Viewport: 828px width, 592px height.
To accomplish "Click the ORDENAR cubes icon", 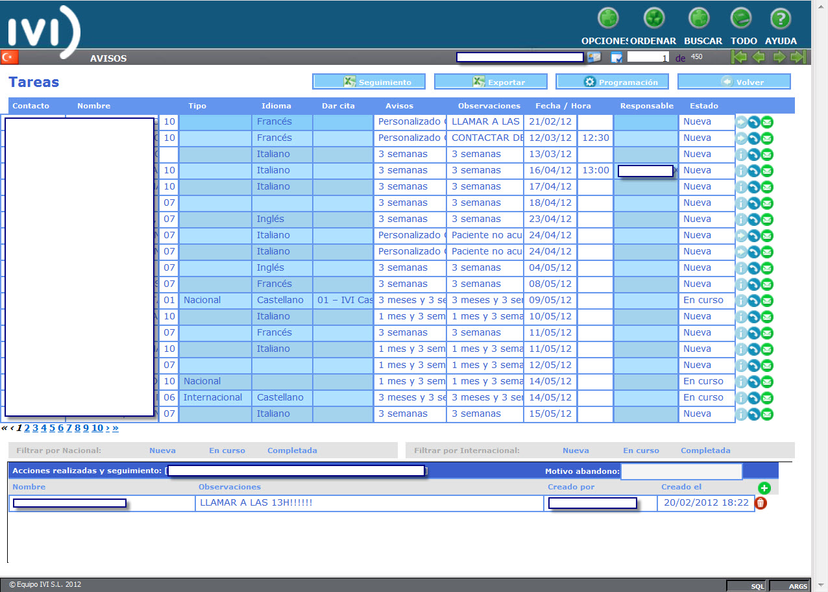I will tap(653, 18).
